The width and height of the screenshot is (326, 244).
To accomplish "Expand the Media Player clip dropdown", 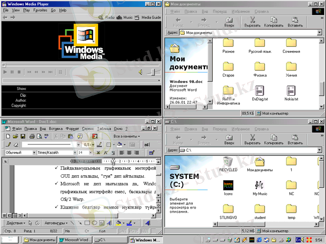I will (x=159, y=80).
